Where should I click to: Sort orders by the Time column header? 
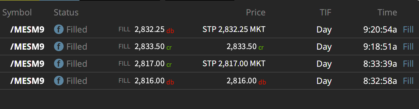(387, 13)
